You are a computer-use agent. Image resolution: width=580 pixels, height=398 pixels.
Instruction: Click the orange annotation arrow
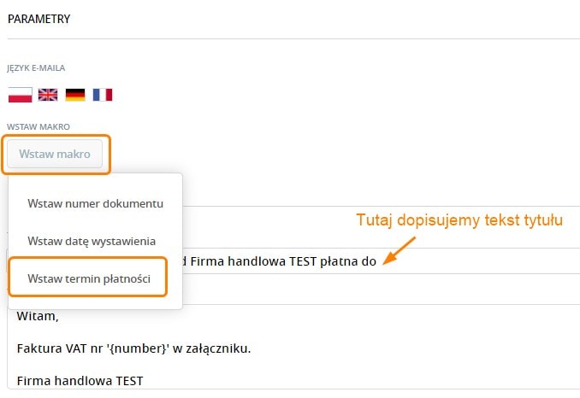[399, 249]
